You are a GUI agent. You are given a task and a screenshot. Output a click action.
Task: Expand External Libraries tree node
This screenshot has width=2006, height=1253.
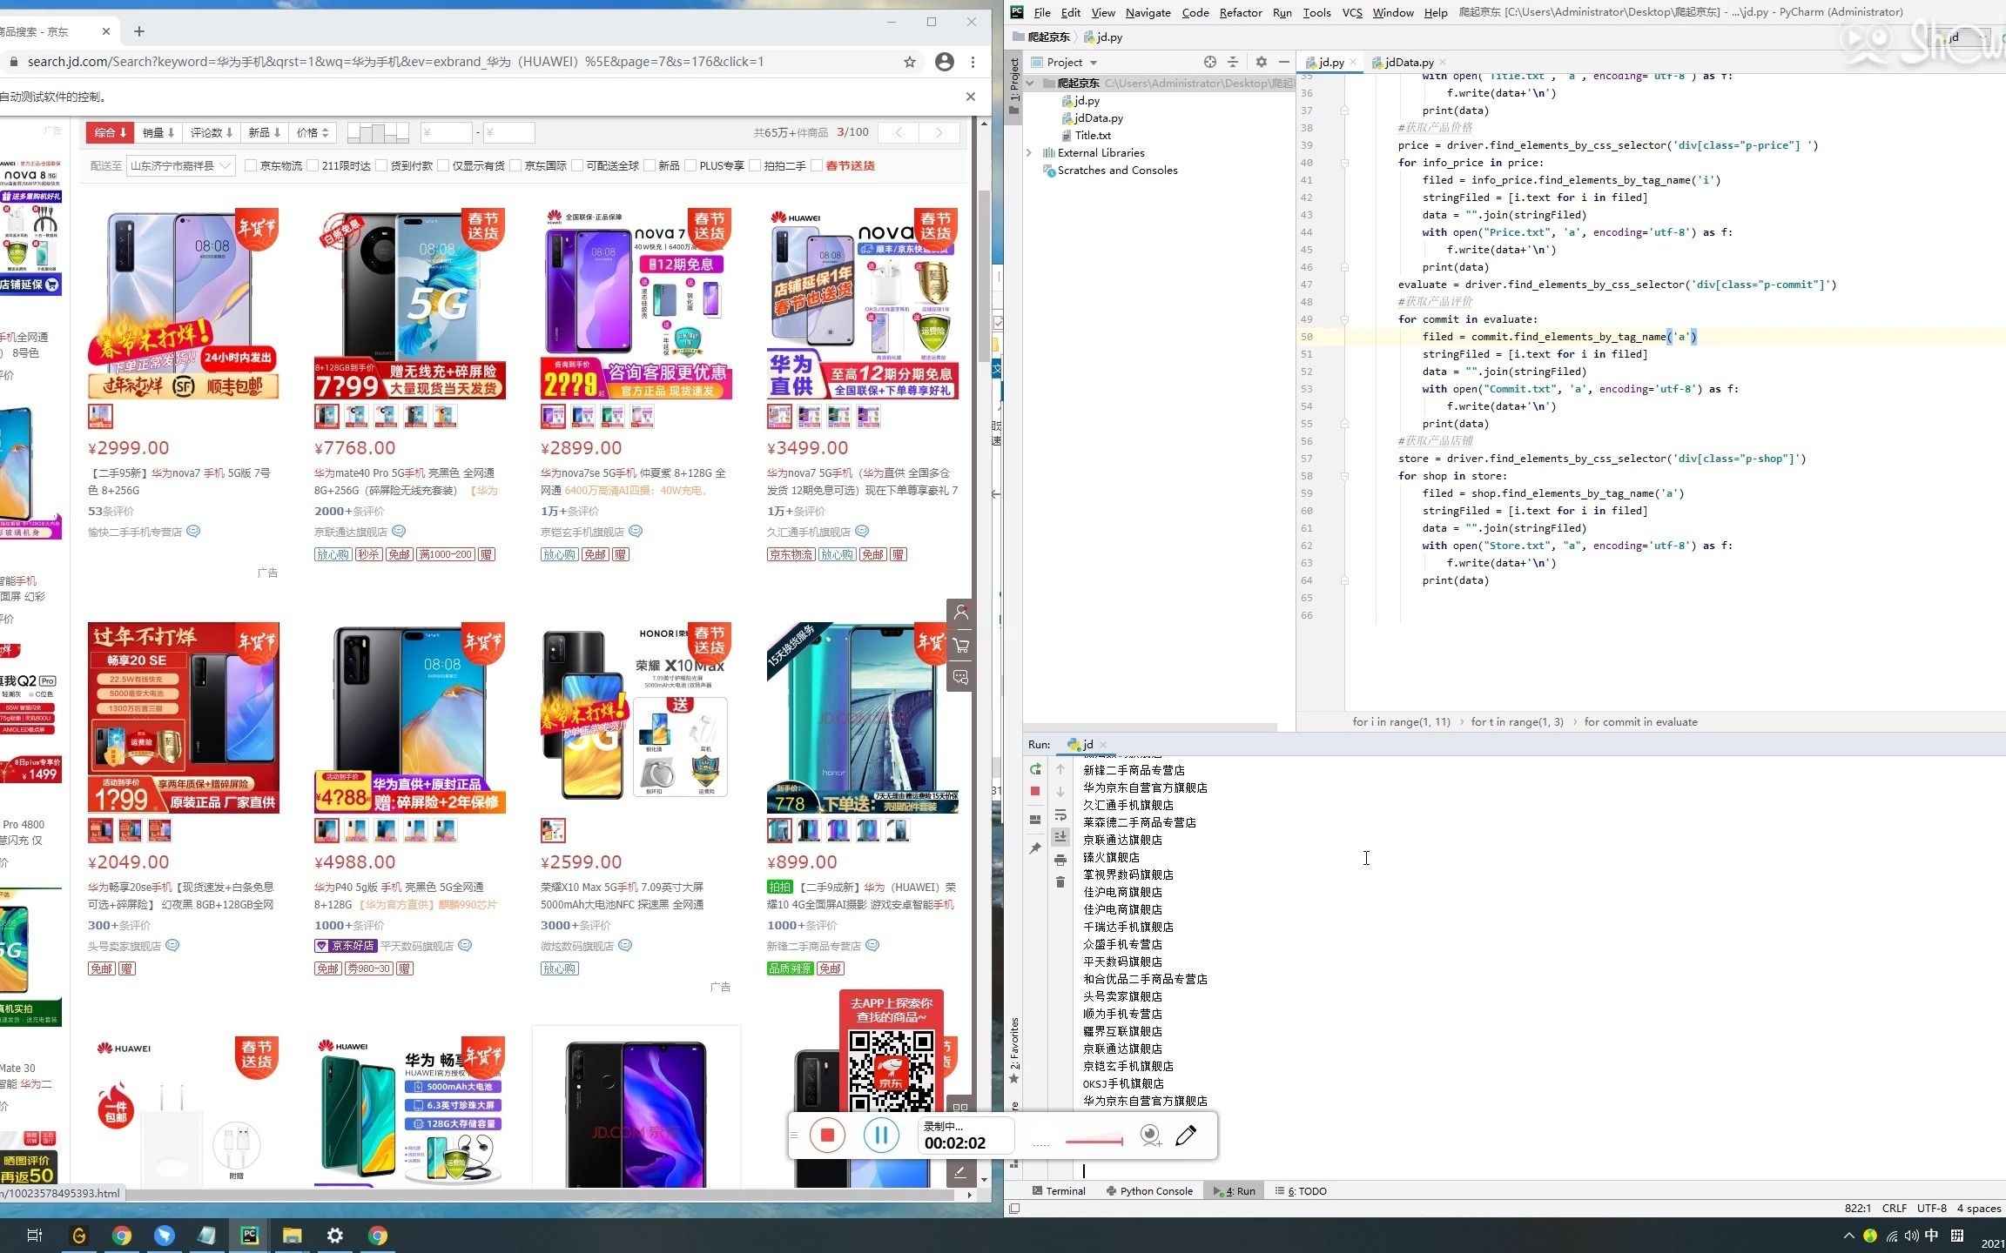click(1029, 152)
